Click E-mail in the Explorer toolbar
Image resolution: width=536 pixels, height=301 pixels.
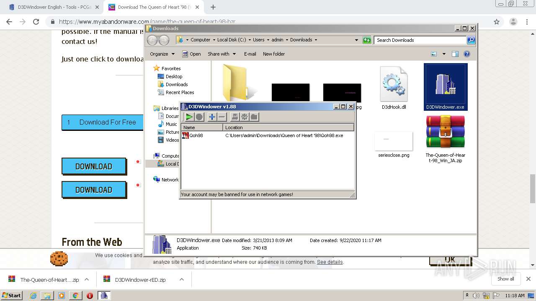250,54
